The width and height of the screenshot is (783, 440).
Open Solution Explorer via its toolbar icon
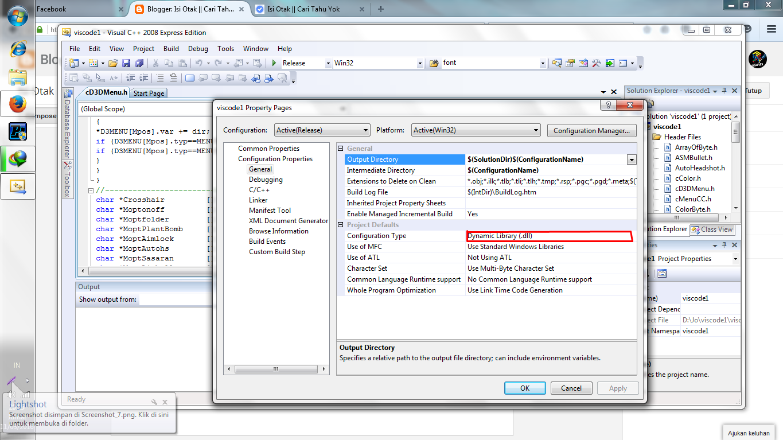coord(557,63)
